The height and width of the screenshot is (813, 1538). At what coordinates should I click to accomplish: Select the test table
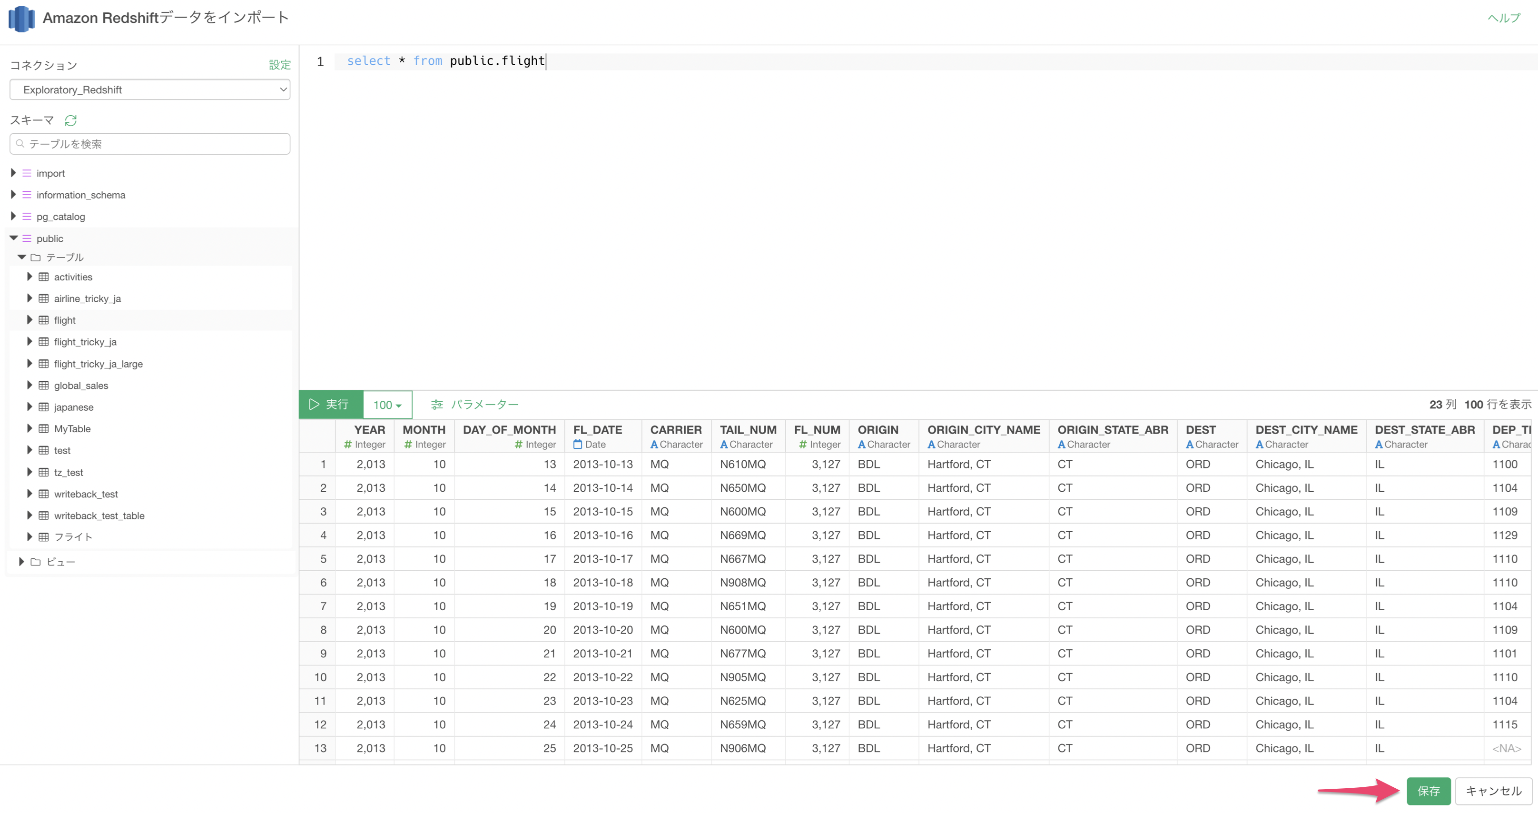[62, 450]
